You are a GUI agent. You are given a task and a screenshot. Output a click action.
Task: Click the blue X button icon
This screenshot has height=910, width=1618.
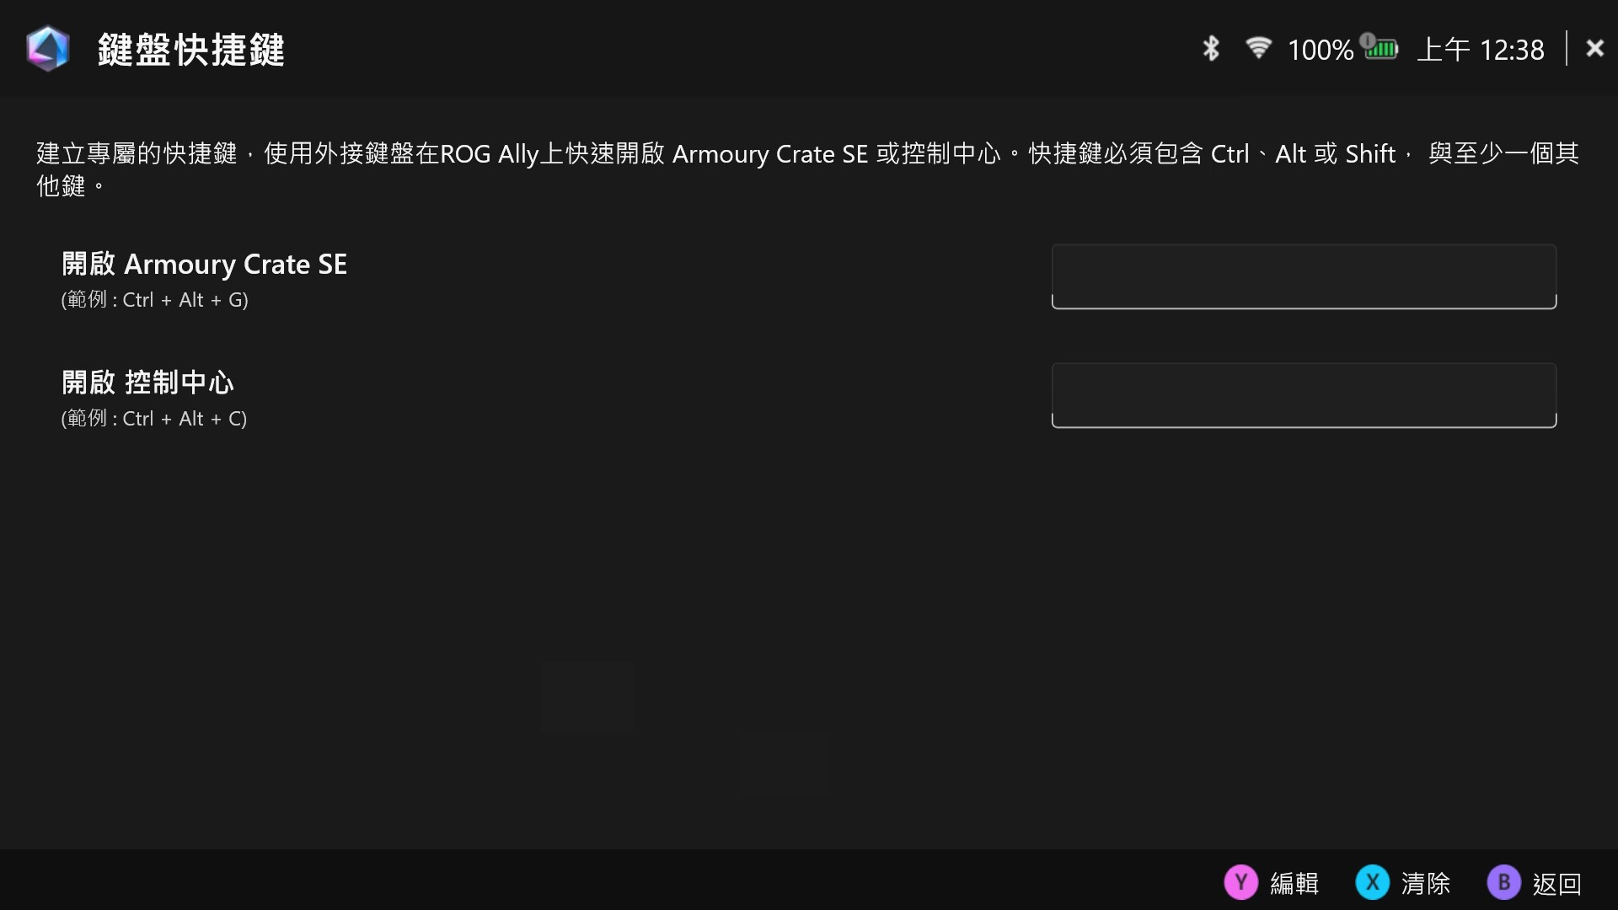point(1372,882)
